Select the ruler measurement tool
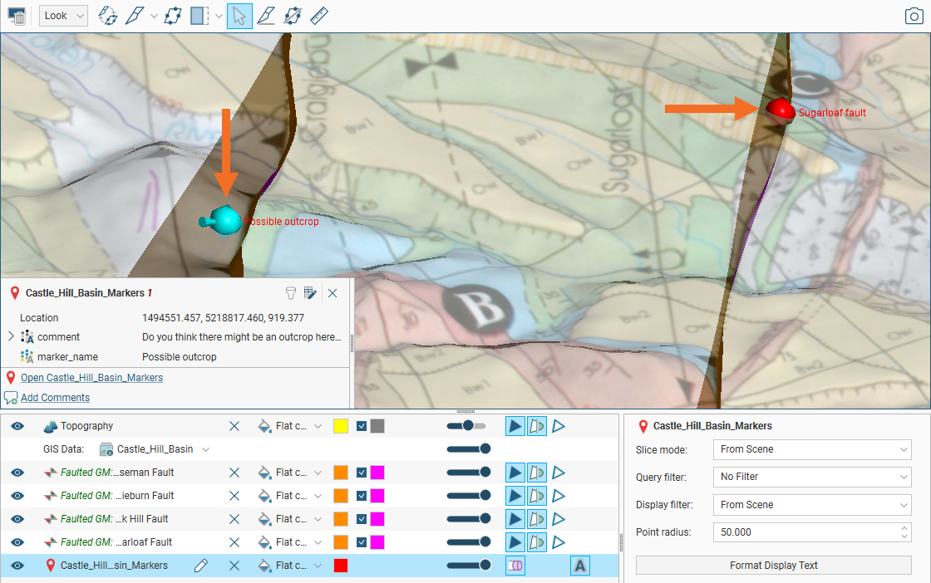Screen dimensions: 931x583 (x=319, y=16)
